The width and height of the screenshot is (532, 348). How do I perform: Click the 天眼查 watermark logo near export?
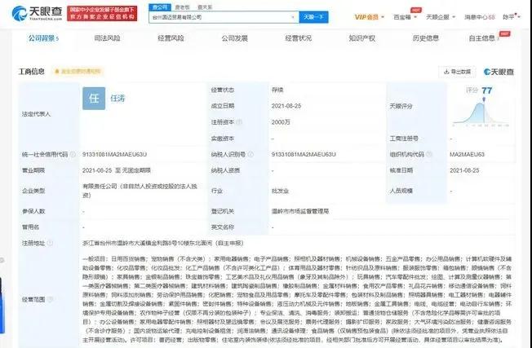pyautogui.click(x=499, y=72)
